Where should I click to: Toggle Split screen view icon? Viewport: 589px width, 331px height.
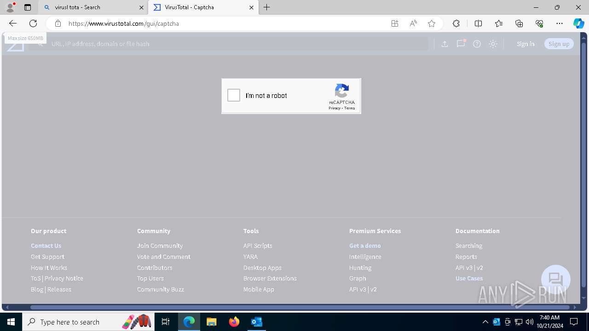point(478,23)
